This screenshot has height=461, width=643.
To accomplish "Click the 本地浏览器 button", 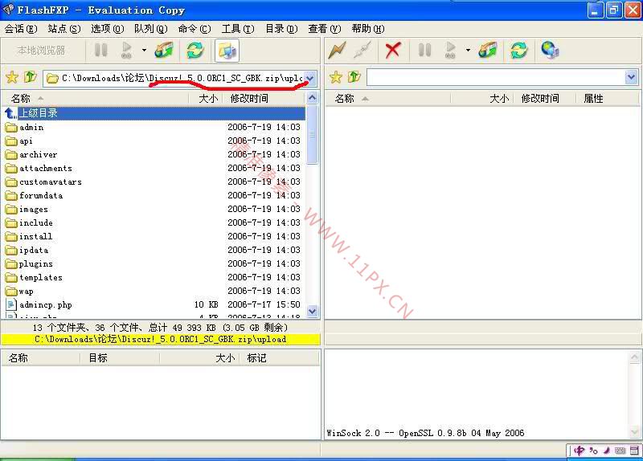I will (x=41, y=51).
